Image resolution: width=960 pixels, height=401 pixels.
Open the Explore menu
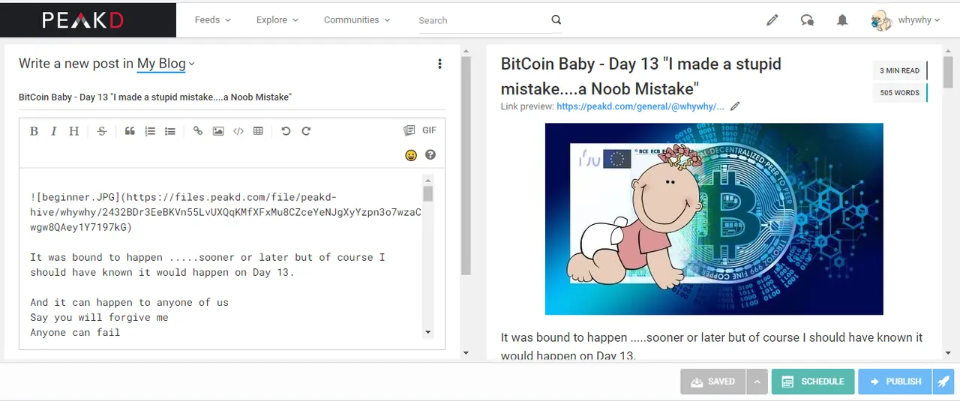tap(277, 20)
